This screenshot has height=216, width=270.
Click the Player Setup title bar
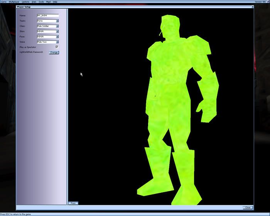pos(116,7)
